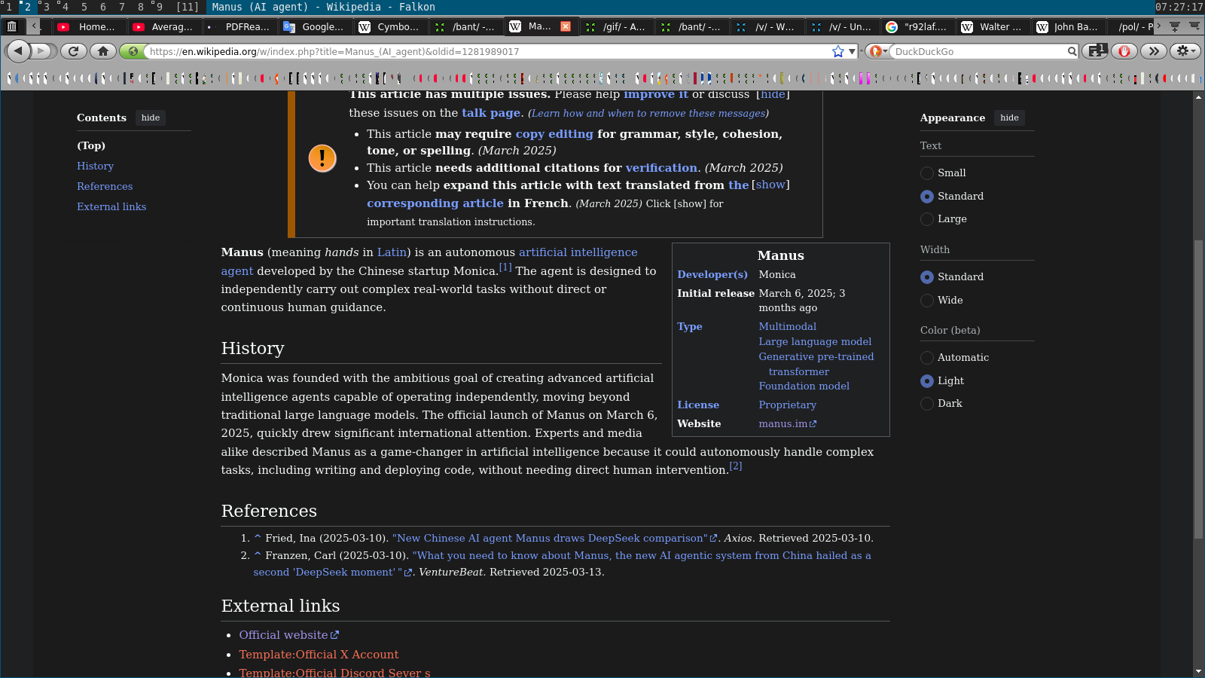Image resolution: width=1205 pixels, height=678 pixels.
Task: Jump to the History section in Contents
Action: coord(95,166)
